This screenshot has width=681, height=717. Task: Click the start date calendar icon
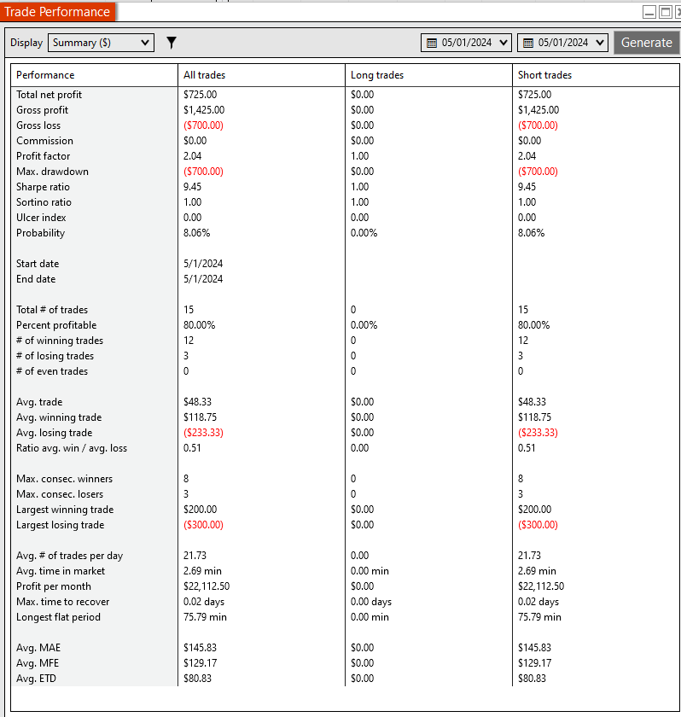click(x=432, y=43)
